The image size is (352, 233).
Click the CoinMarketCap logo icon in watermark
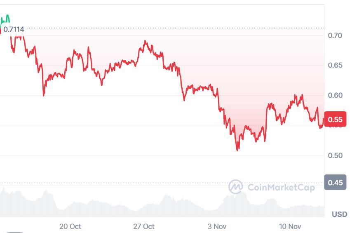(236, 187)
